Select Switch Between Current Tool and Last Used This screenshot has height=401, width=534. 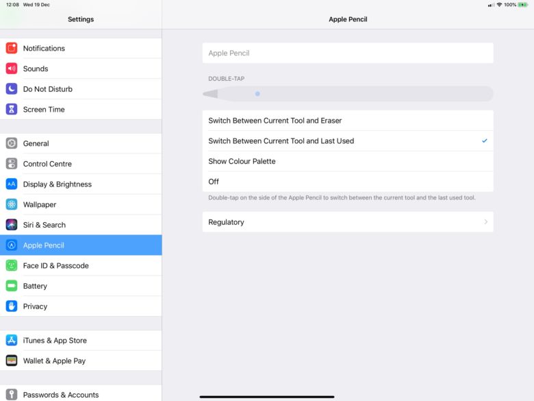[348, 141]
